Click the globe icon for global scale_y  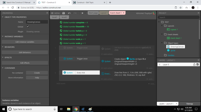point(61,43)
